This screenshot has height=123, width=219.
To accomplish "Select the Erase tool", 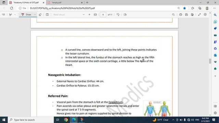I will (x=40, y=14).
